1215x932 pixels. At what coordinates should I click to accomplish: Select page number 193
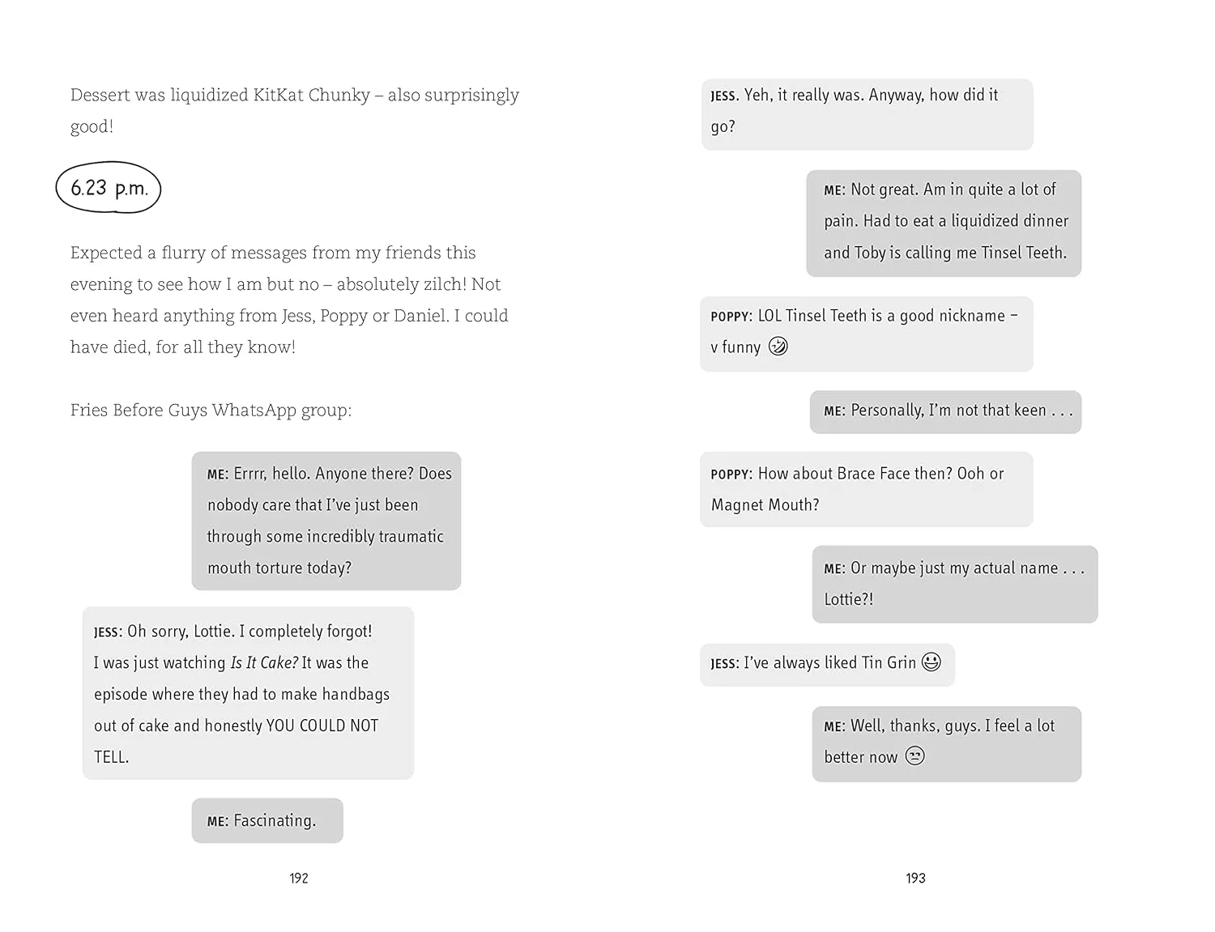[x=915, y=878]
